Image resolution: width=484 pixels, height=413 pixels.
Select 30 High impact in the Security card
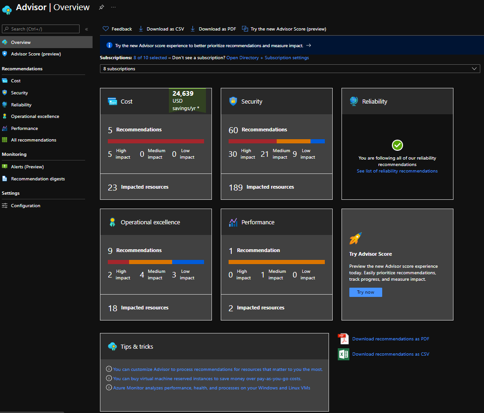point(242,154)
